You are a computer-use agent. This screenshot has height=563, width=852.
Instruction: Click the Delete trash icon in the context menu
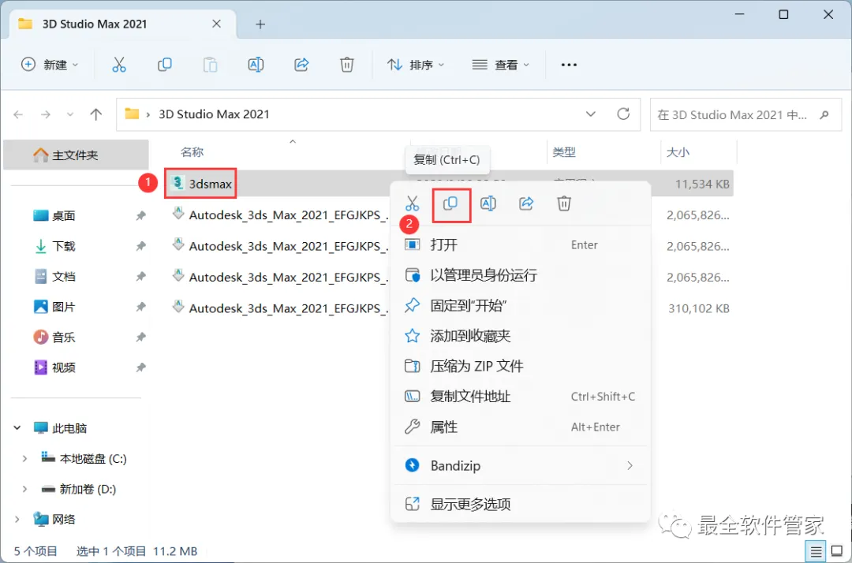(x=564, y=203)
